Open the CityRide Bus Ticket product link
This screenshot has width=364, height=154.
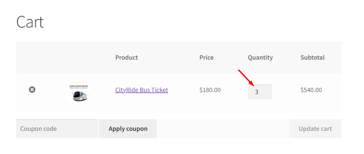click(x=141, y=90)
